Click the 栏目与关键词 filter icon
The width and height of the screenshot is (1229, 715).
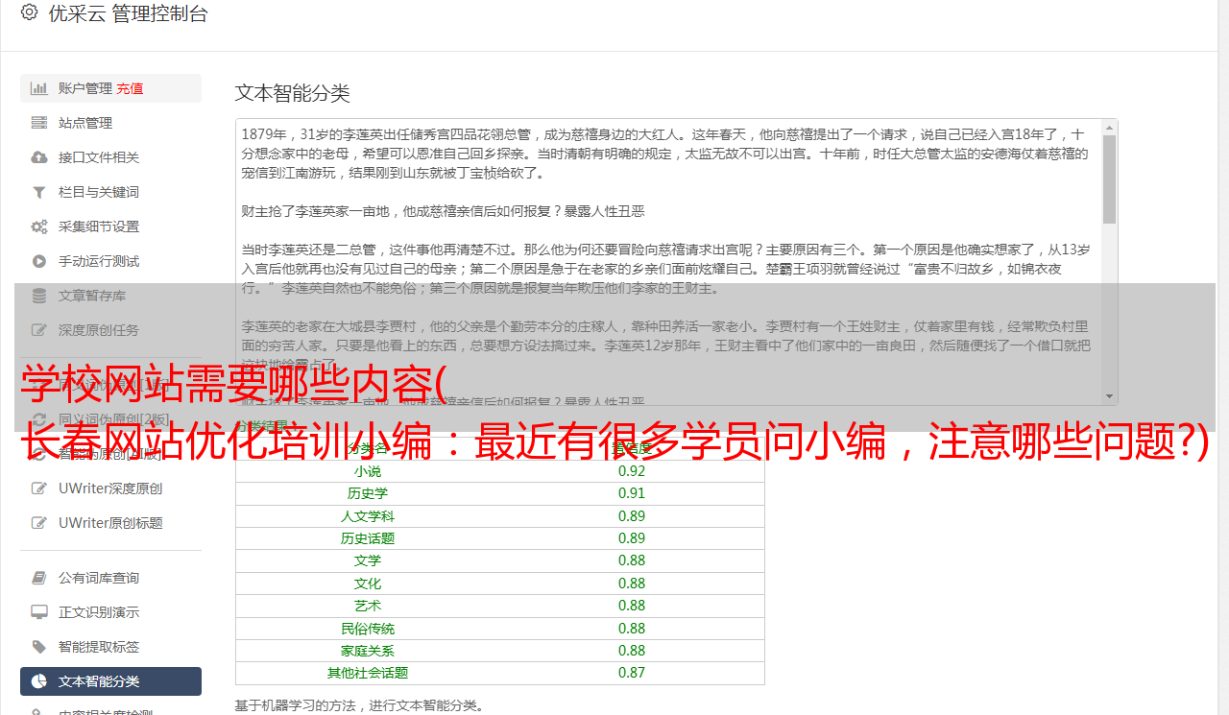39,192
